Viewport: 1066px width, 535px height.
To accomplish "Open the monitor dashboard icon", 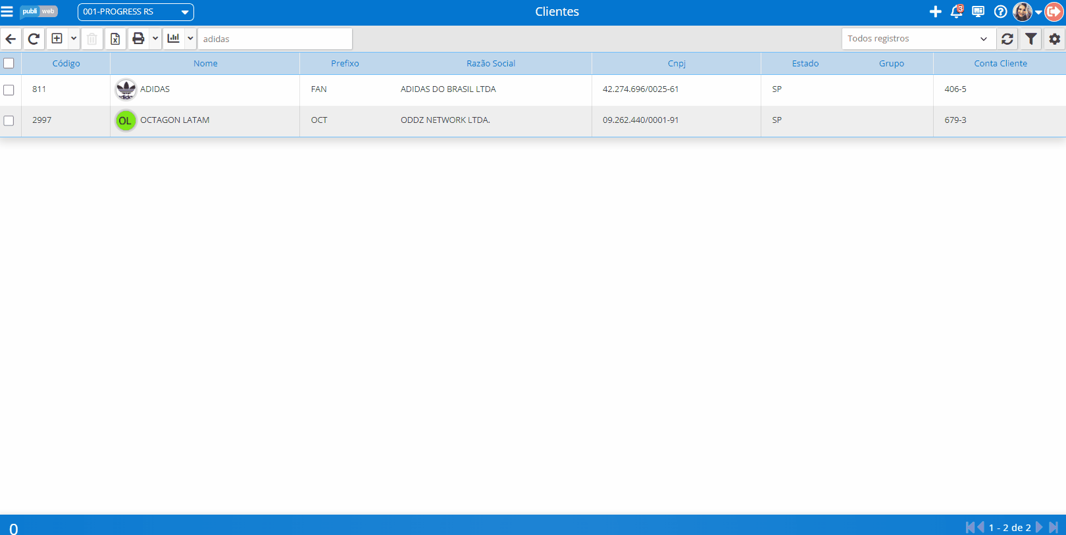I will point(978,12).
